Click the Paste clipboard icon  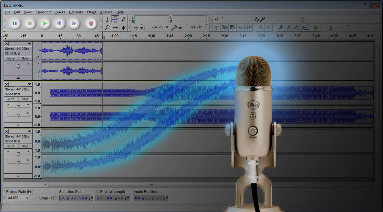tap(233, 28)
